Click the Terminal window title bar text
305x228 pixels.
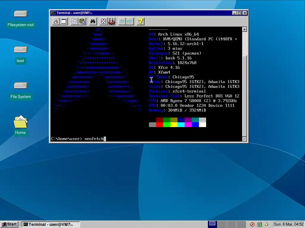point(74,13)
